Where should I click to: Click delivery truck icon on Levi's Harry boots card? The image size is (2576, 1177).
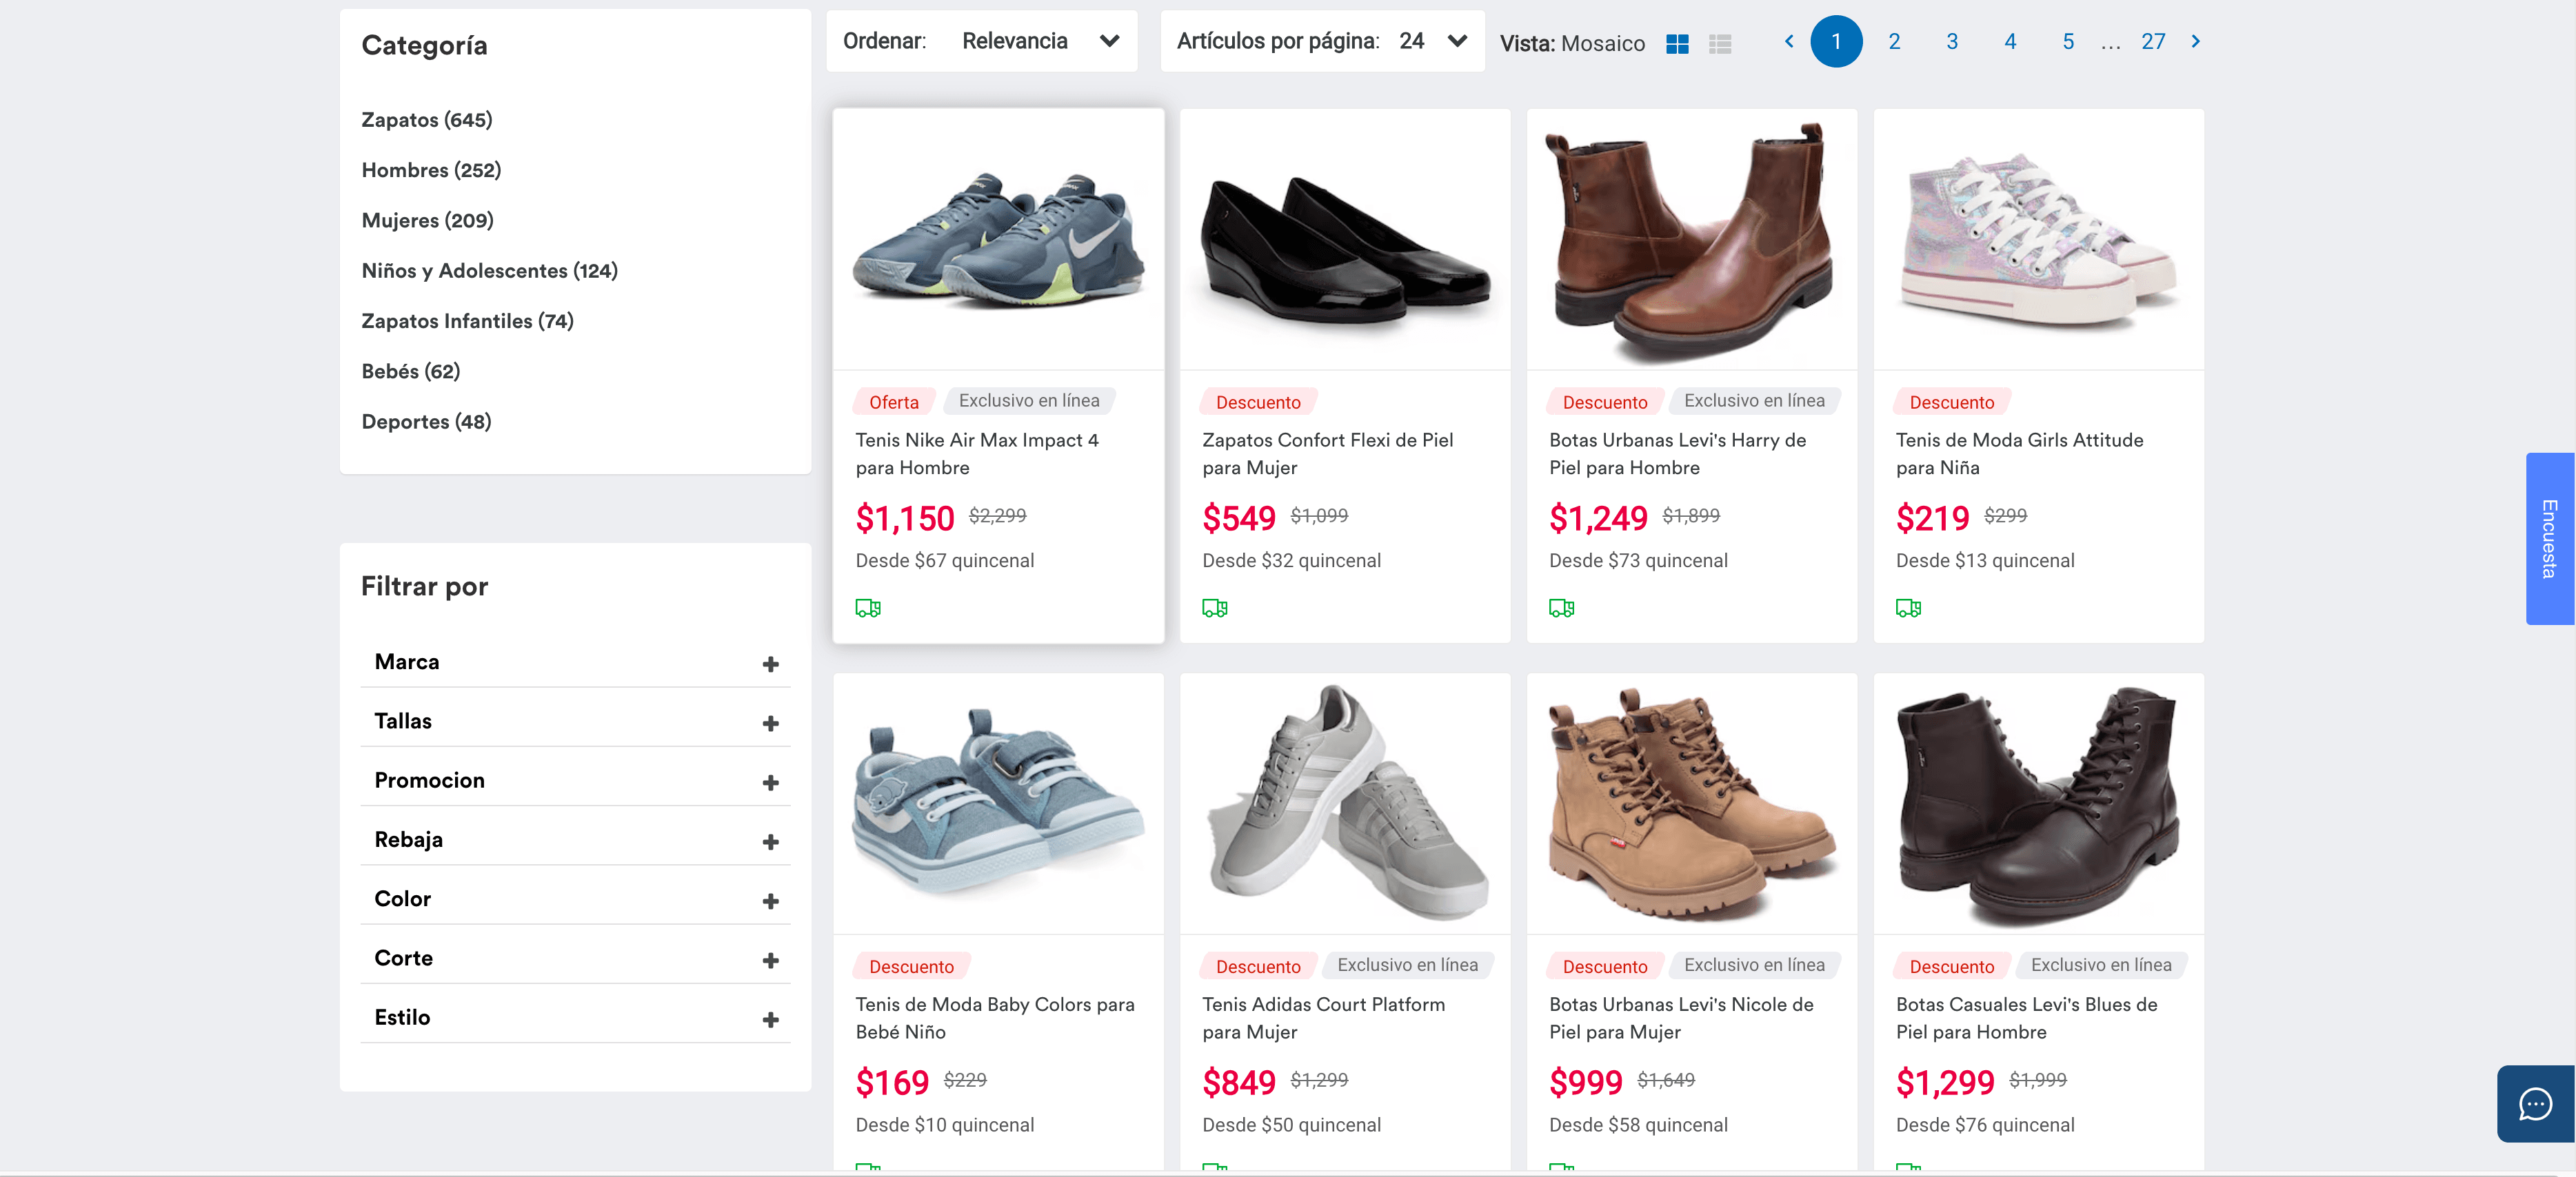coord(1562,608)
